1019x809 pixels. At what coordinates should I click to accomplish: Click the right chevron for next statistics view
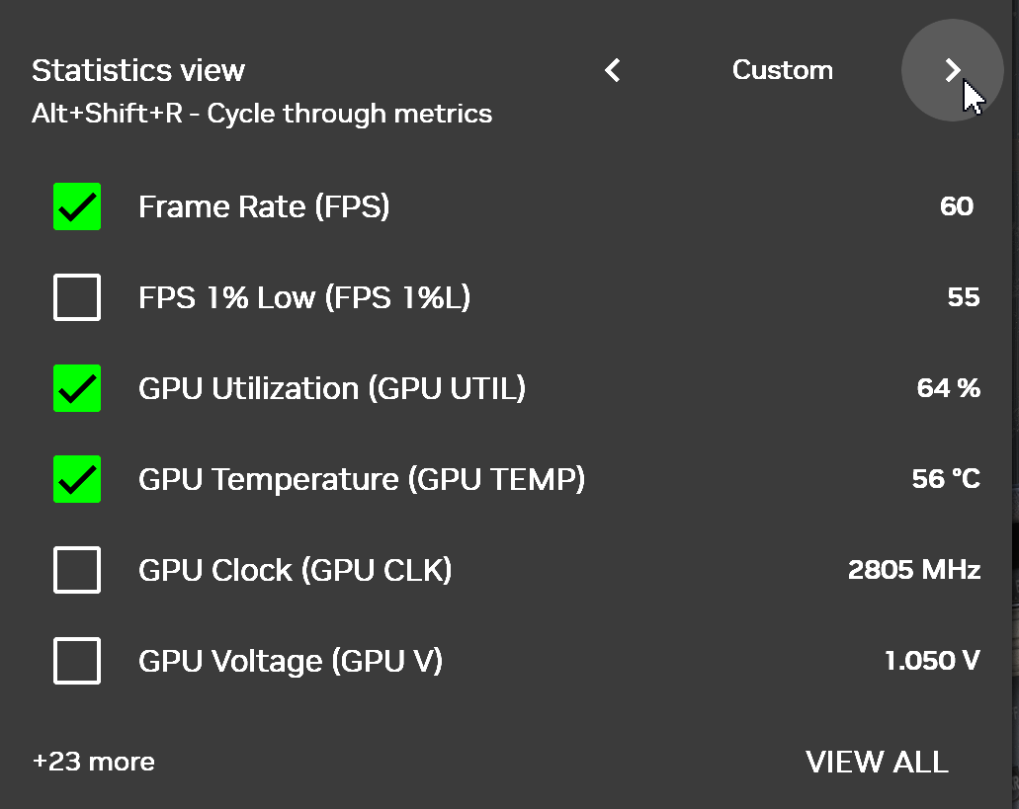tap(952, 70)
